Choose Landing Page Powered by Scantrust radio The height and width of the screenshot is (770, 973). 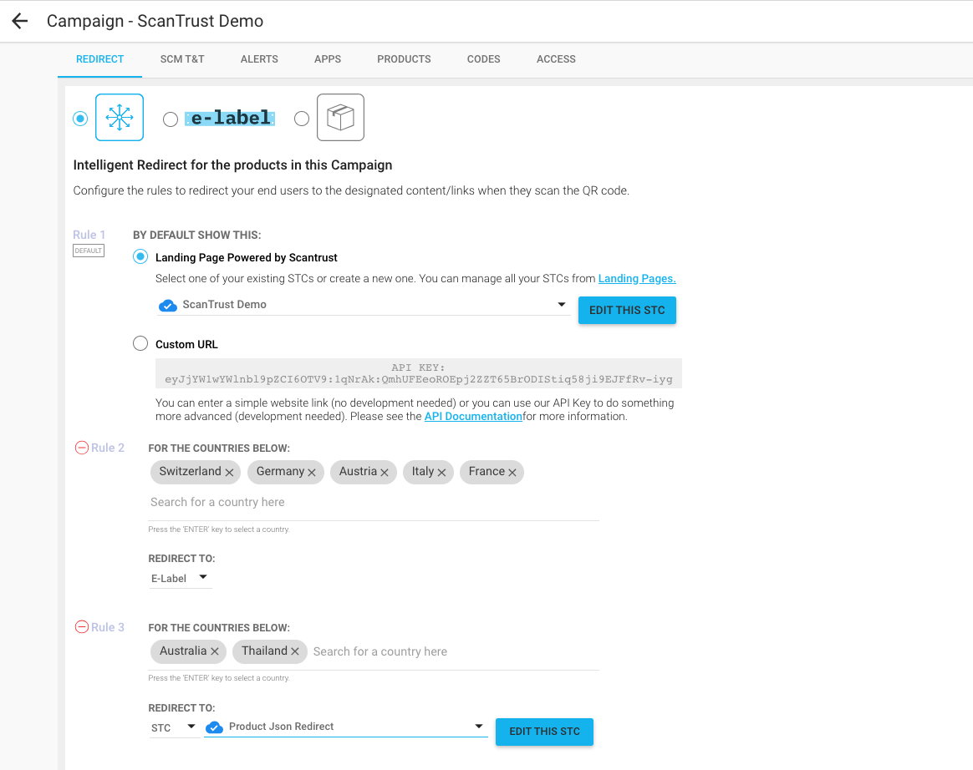click(x=140, y=256)
